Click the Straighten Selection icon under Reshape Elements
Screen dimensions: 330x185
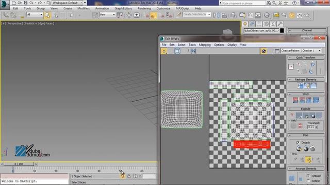[300, 86]
